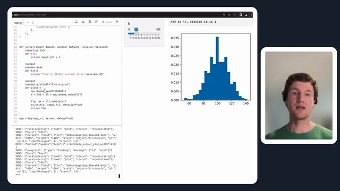Click the 'np.random.seed' code line
Screen dimensions: 340x191
pyautogui.click(x=48, y=91)
